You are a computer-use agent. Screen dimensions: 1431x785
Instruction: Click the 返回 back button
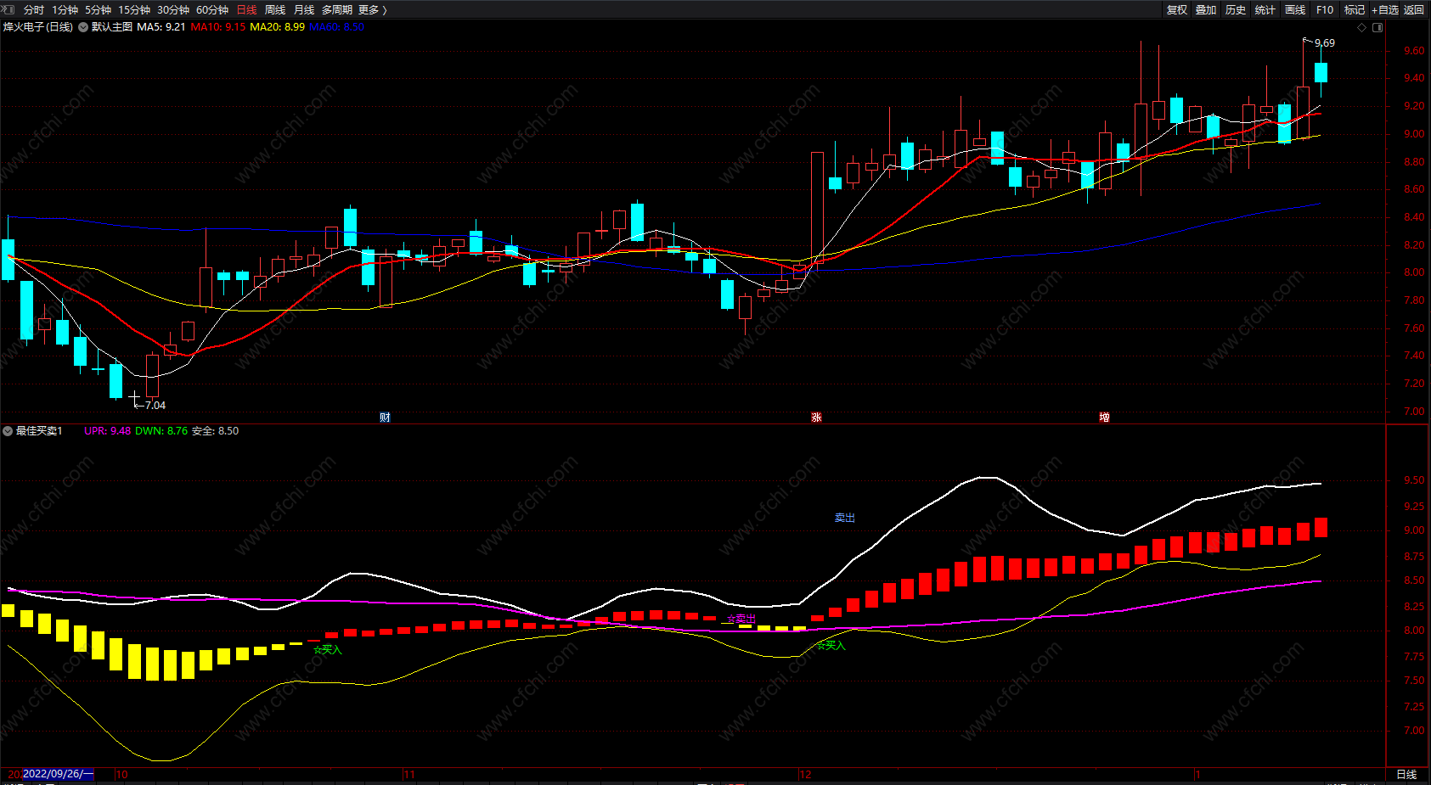[1414, 9]
